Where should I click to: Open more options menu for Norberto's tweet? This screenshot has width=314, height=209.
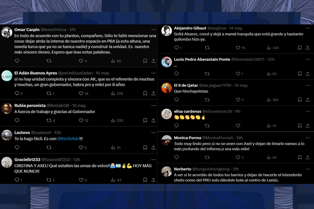(307, 169)
